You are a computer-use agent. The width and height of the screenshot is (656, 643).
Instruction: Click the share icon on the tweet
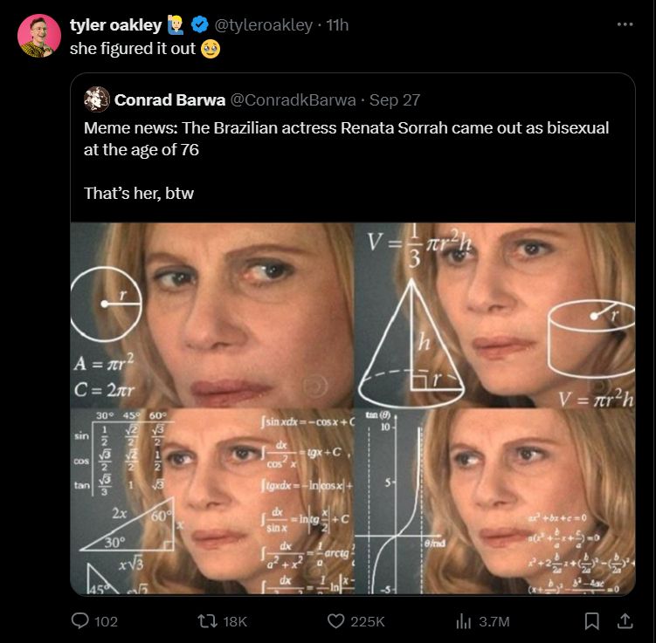coord(624,621)
